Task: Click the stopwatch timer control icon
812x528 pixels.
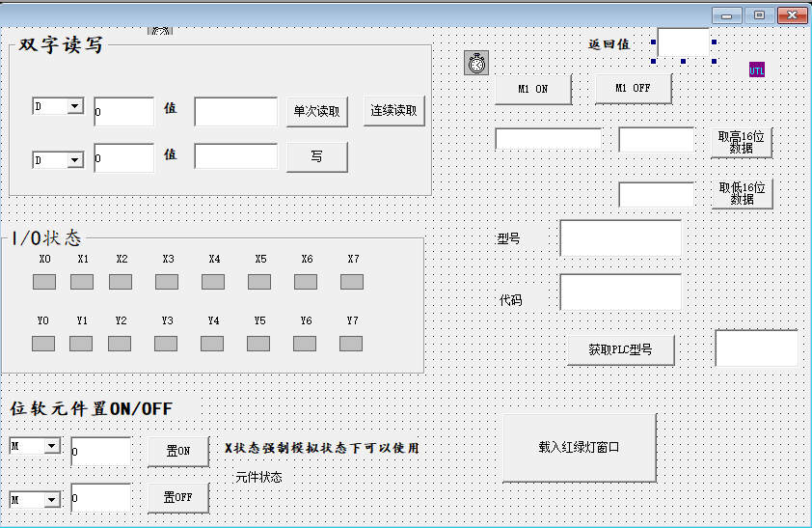Action: 476,63
